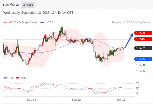Click the GBP/USD pair title
The image size is (153, 104).
pos(11,5)
